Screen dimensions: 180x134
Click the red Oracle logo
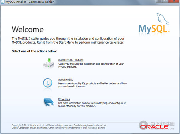coord(154,127)
